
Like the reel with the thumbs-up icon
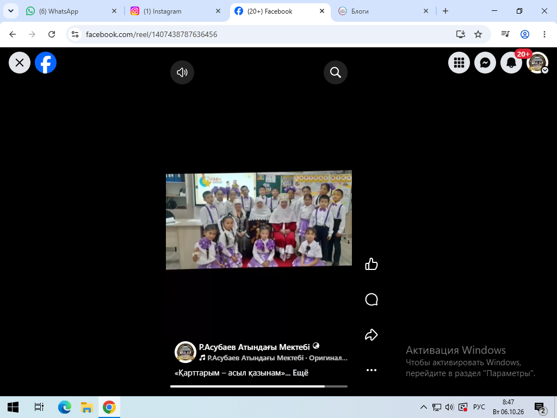coord(371,264)
